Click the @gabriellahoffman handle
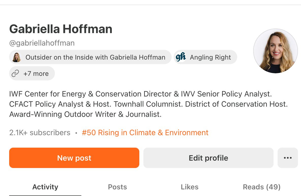The image size is (301, 196). click(x=42, y=43)
